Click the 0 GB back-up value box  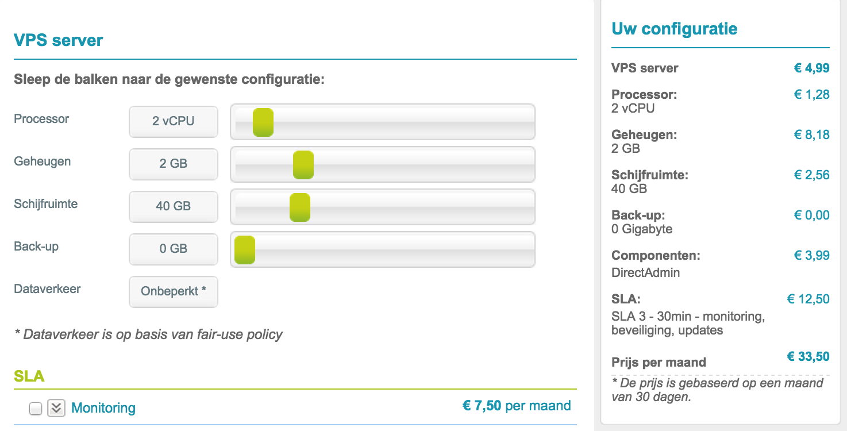174,249
